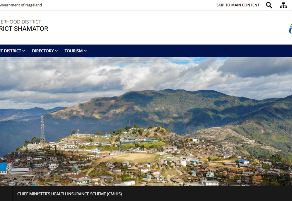Select the DIRECTORY menu item
Screen dimensions: 292x201
coord(43,51)
